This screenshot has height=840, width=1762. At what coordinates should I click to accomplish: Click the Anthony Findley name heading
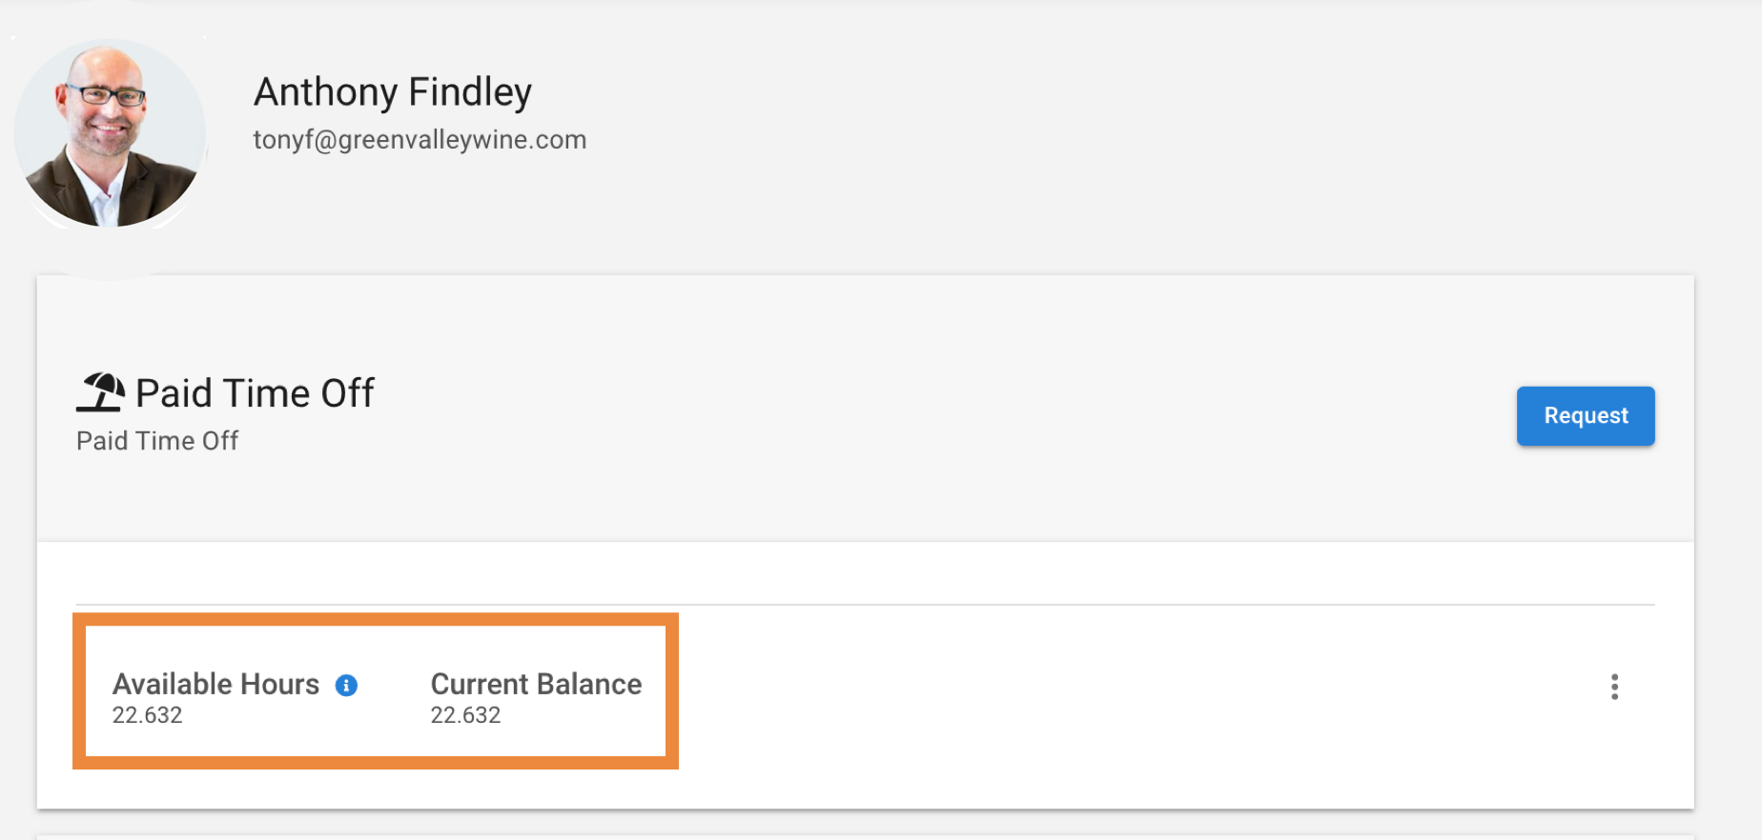pos(392,92)
